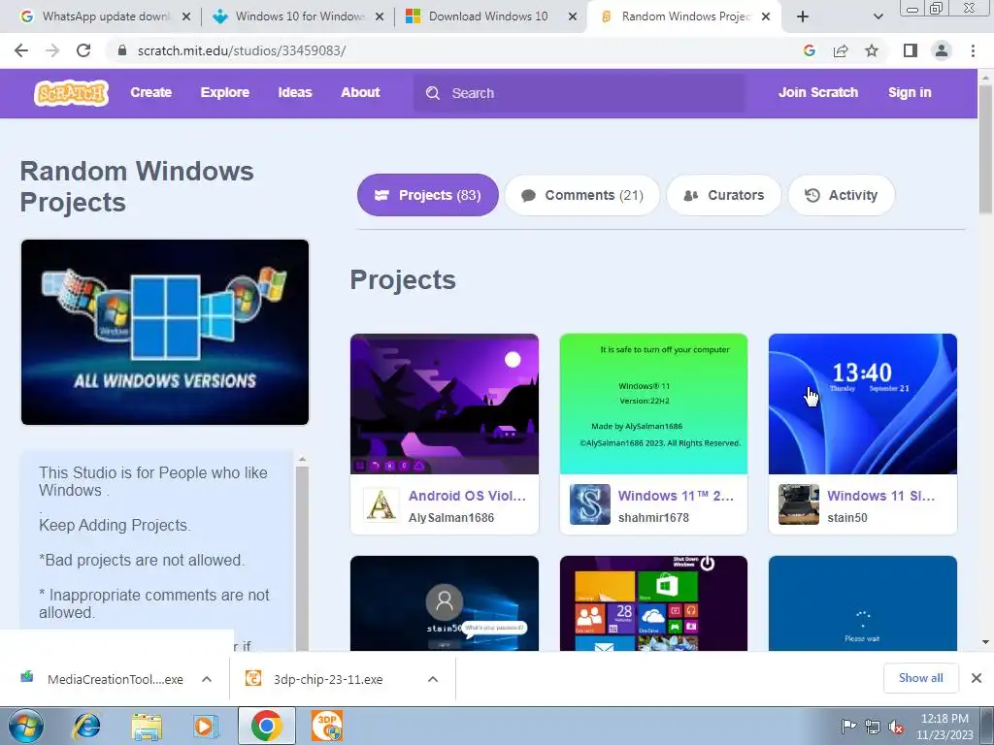Click the stain50 username link
The image size is (994, 745).
[x=846, y=518]
